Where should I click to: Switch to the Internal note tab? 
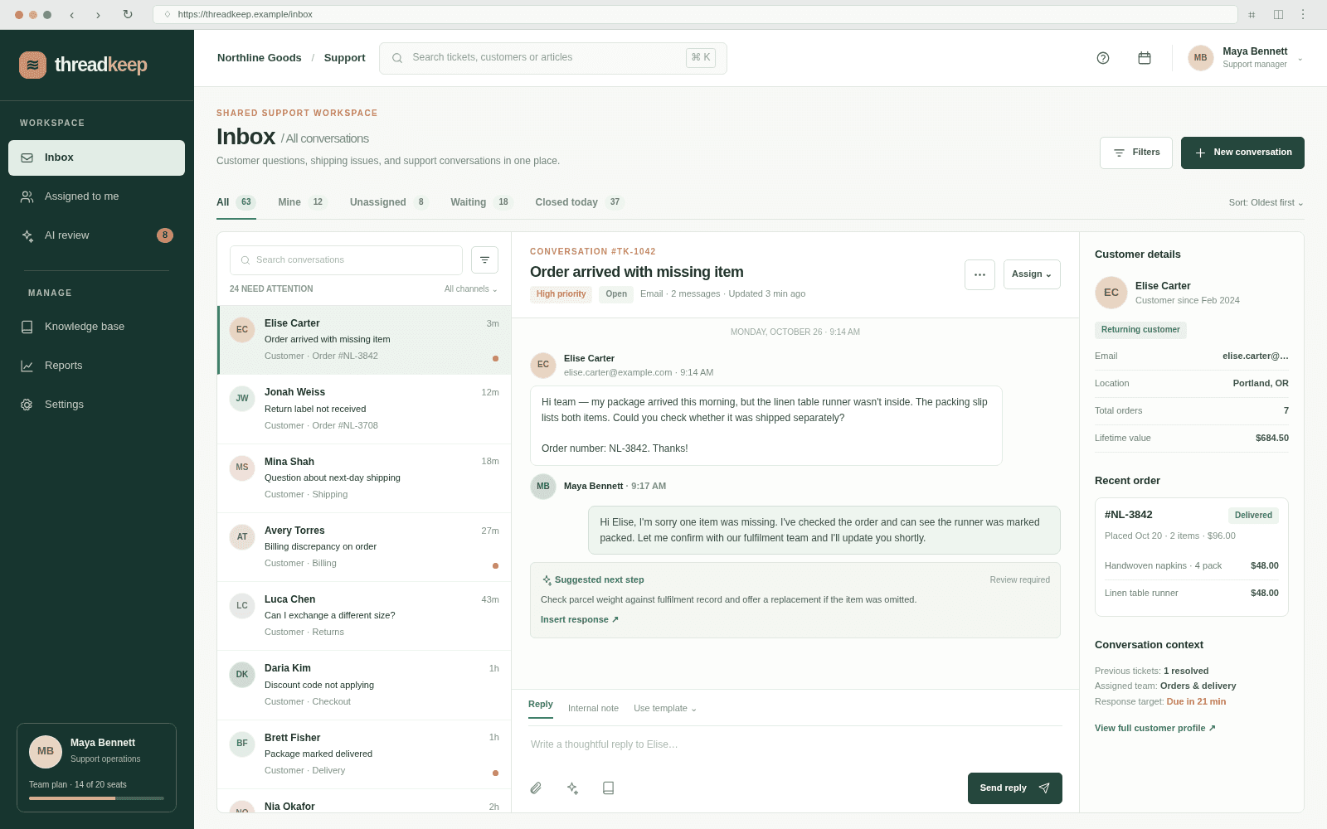(593, 709)
